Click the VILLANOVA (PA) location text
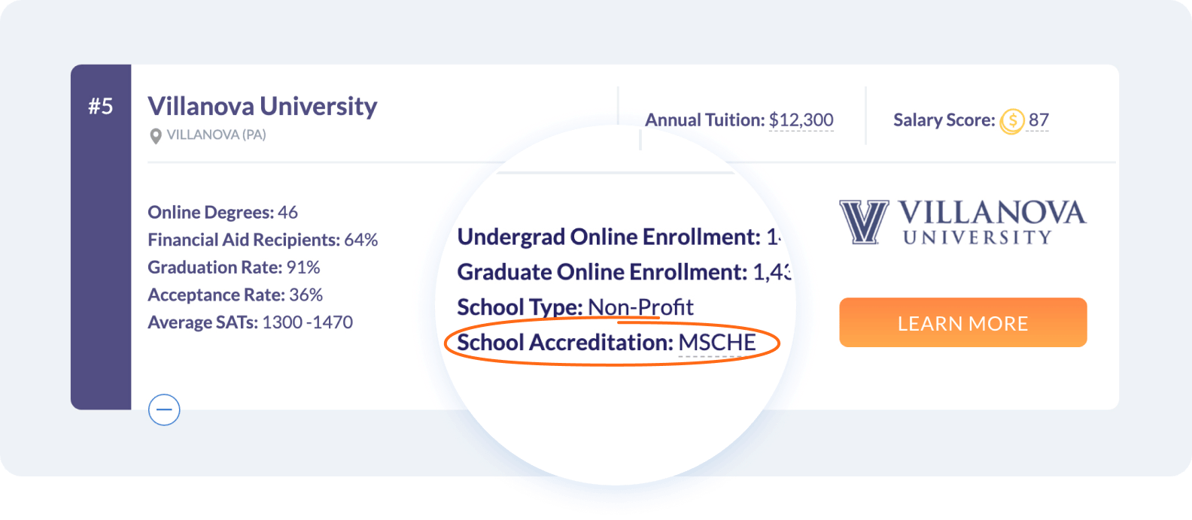This screenshot has height=520, width=1192. tap(216, 135)
